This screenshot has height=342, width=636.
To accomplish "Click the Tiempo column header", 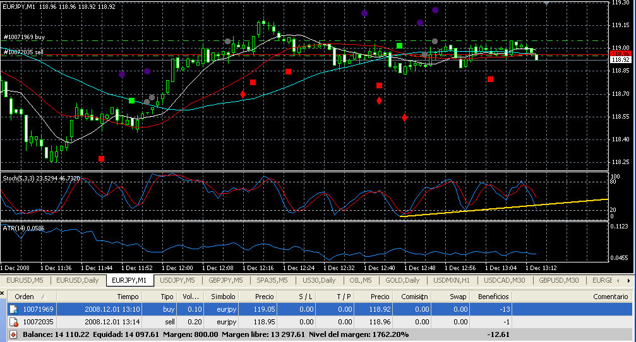I will 128,297.
